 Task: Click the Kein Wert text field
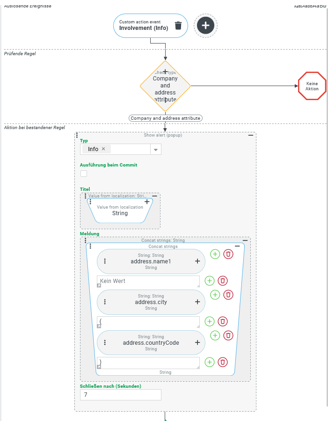coord(148,282)
